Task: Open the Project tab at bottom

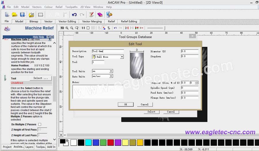Action: 7,147
